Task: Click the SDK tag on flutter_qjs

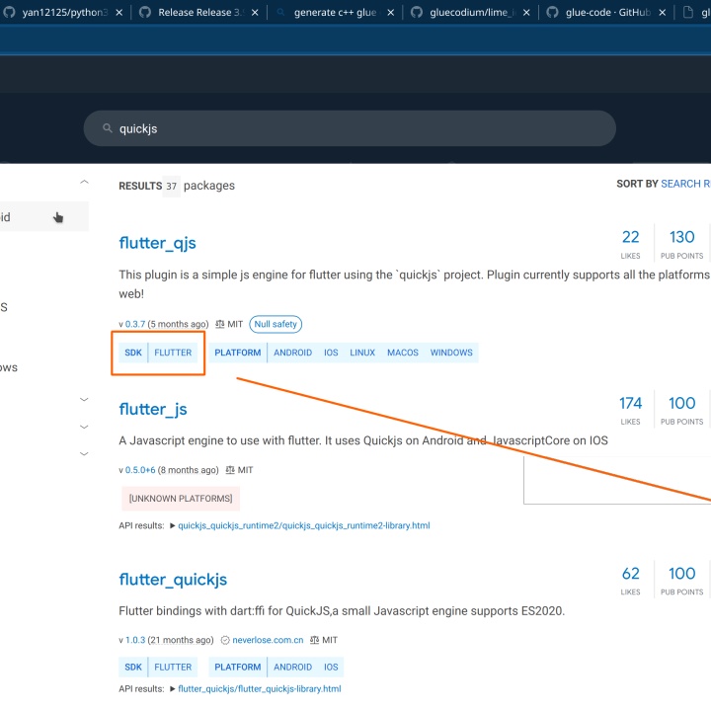Action: click(x=133, y=353)
